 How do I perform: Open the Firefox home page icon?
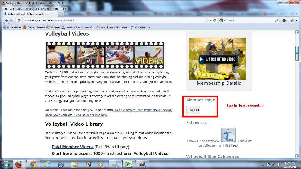(284, 21)
